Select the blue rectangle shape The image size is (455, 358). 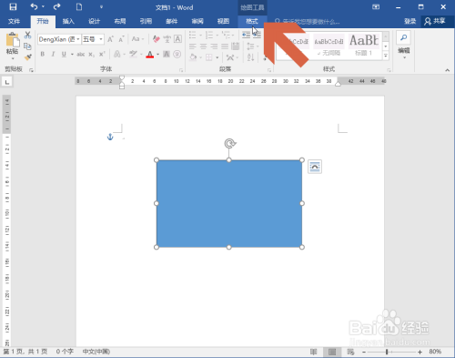229,203
